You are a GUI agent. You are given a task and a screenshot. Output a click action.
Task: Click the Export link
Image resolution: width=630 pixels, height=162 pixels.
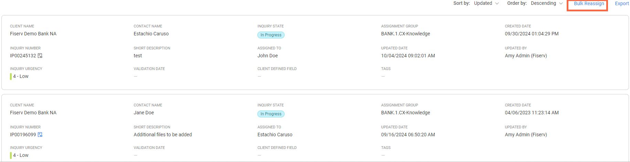pos(622,4)
